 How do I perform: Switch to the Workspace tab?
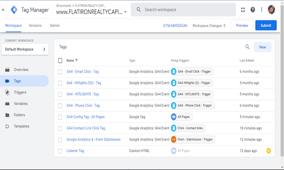(13, 26)
